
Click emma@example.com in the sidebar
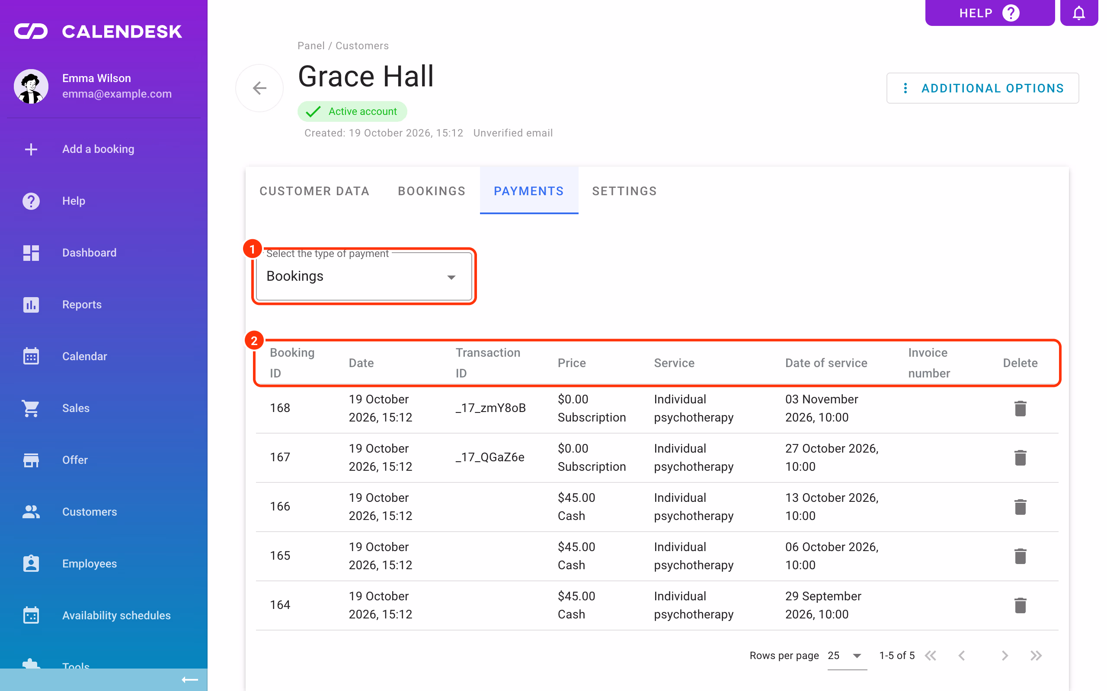[117, 94]
